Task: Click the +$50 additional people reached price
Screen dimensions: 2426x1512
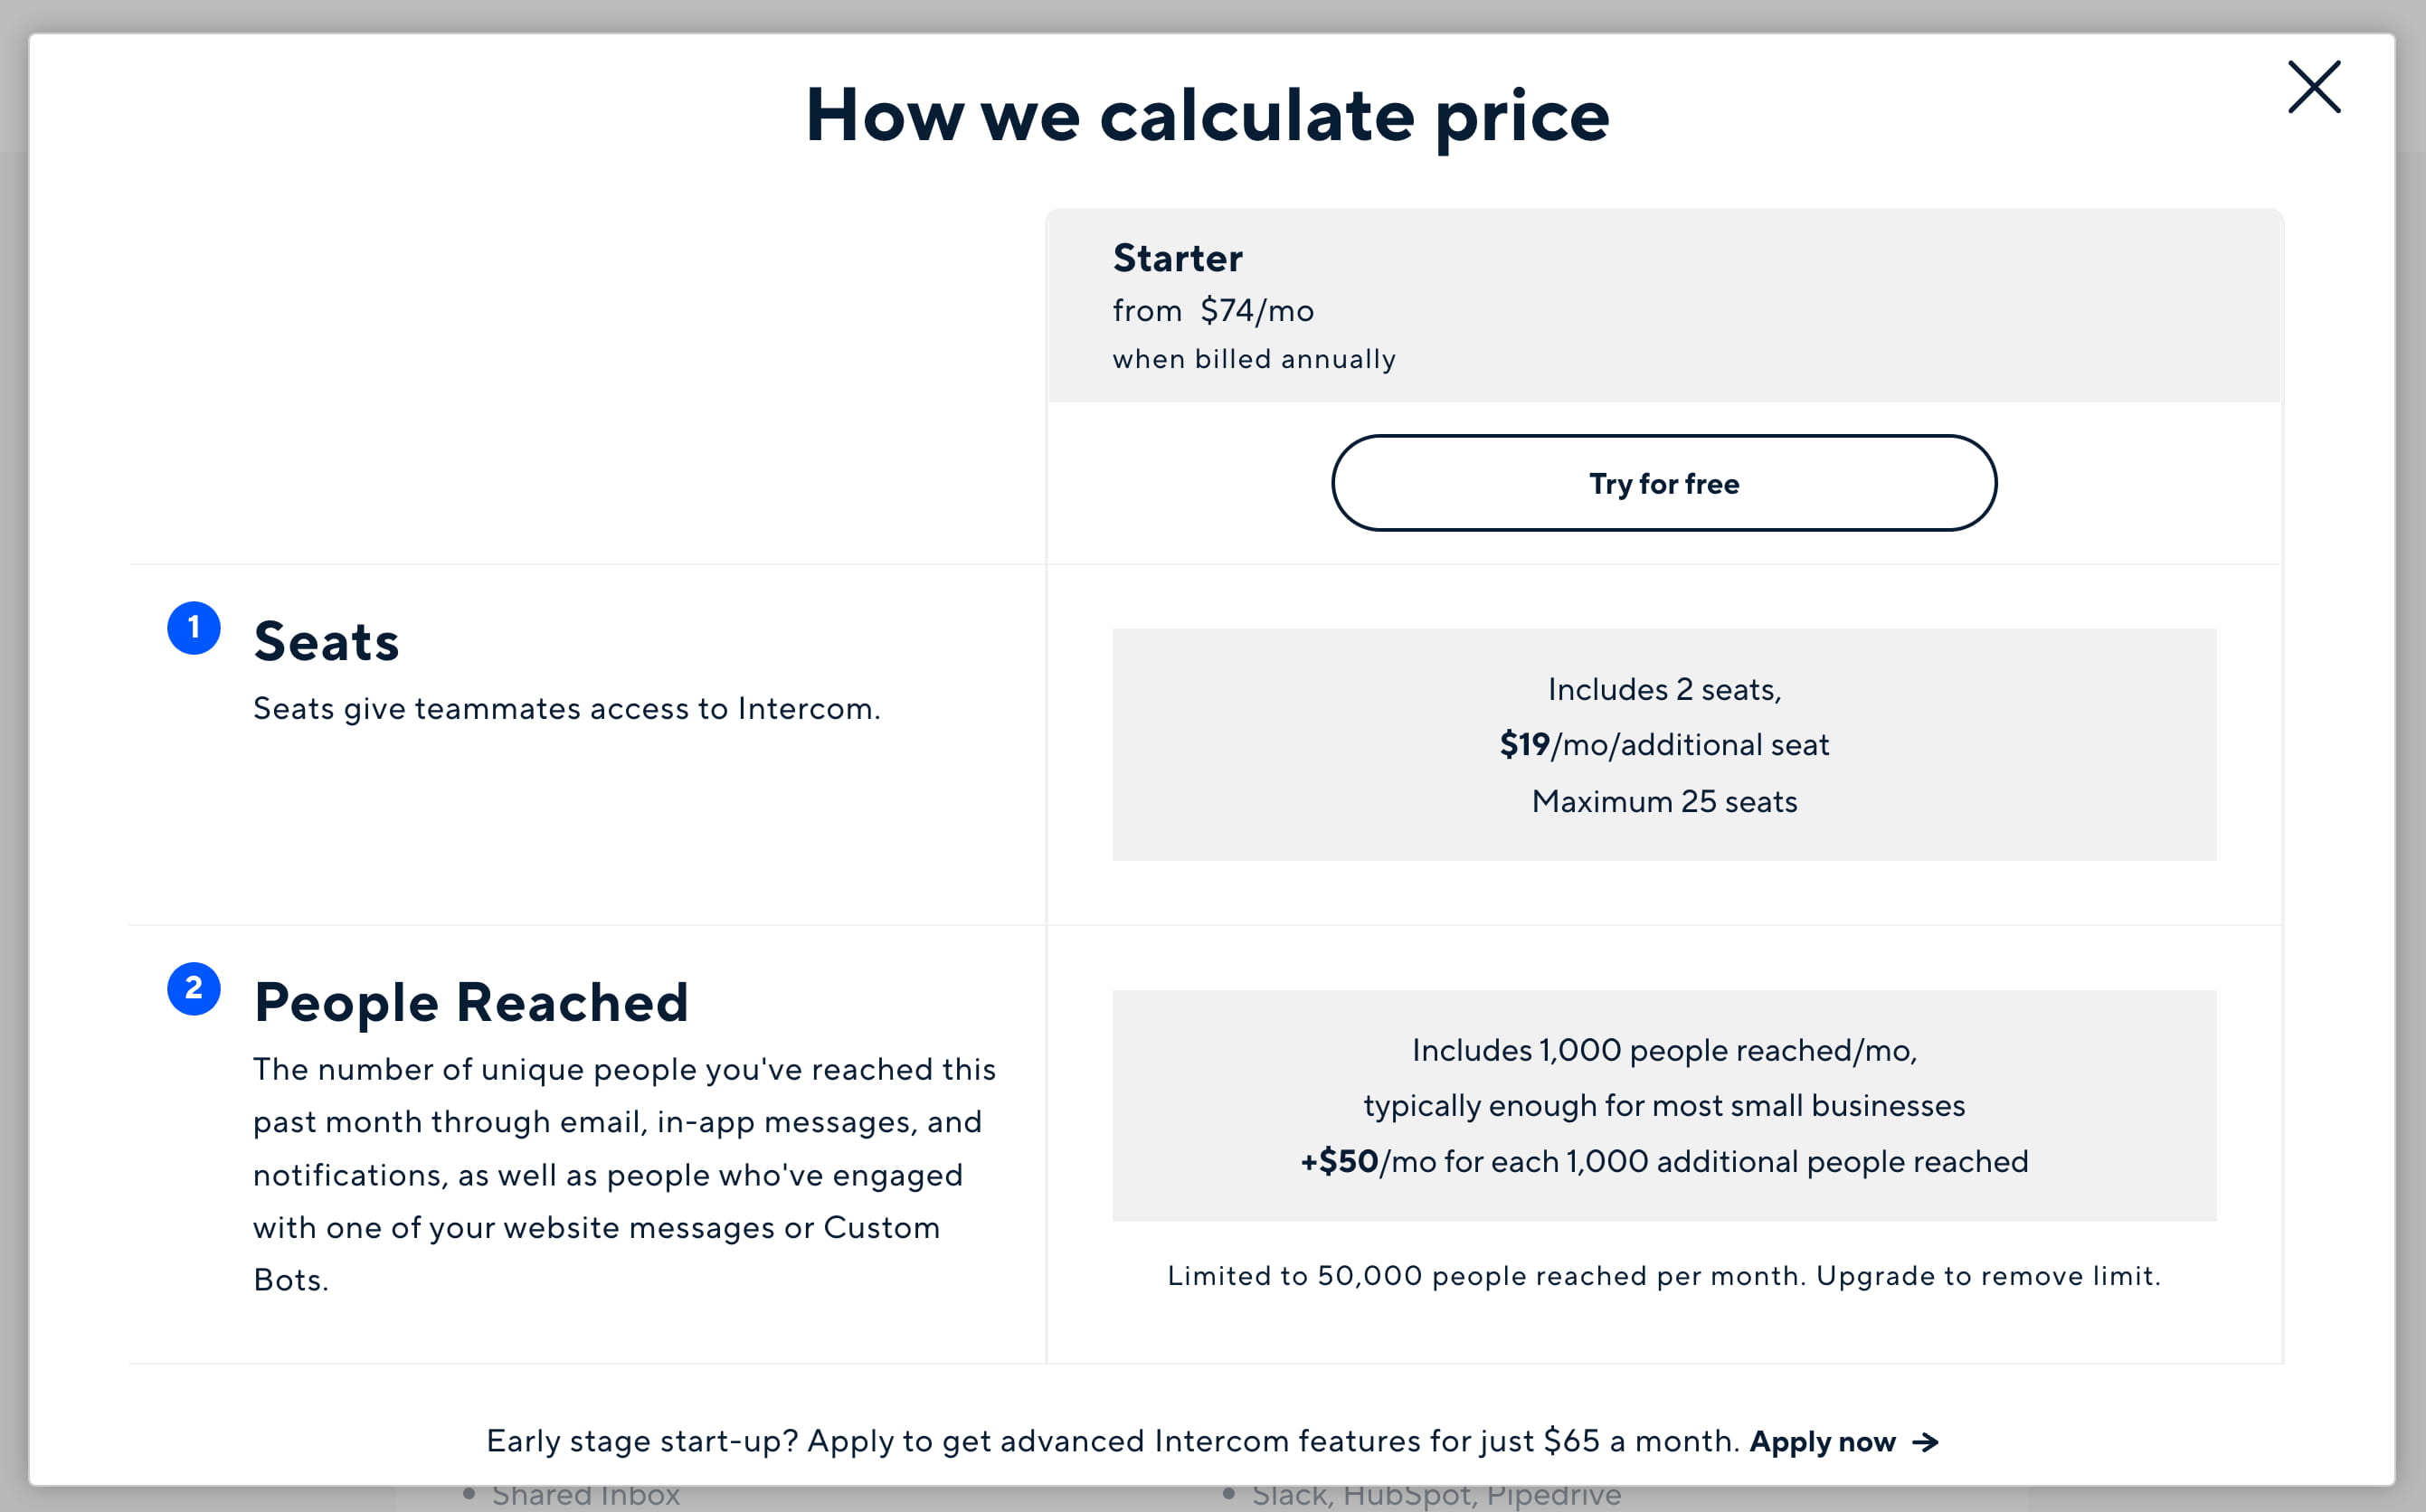Action: (x=1339, y=1161)
